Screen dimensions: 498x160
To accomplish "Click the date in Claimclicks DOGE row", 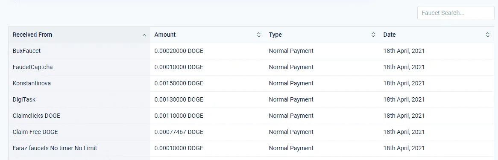I will [x=404, y=116].
